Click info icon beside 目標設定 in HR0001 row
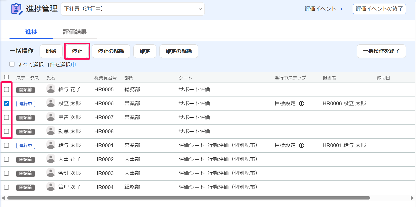Viewport: 416px width, 207px height. pyautogui.click(x=302, y=145)
